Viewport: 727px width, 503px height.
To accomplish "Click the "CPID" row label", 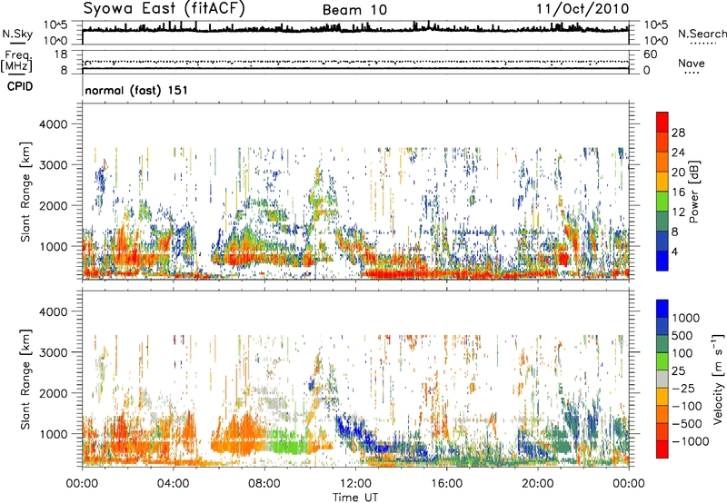I will [20, 86].
